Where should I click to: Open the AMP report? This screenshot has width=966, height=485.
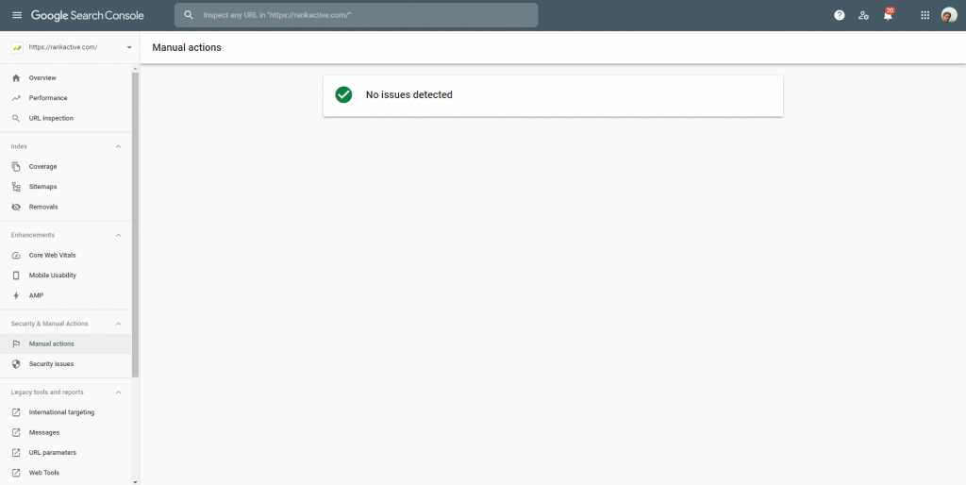65,295
